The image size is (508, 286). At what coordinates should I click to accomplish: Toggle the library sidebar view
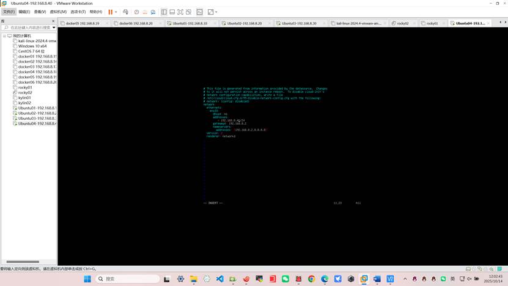pos(164,12)
